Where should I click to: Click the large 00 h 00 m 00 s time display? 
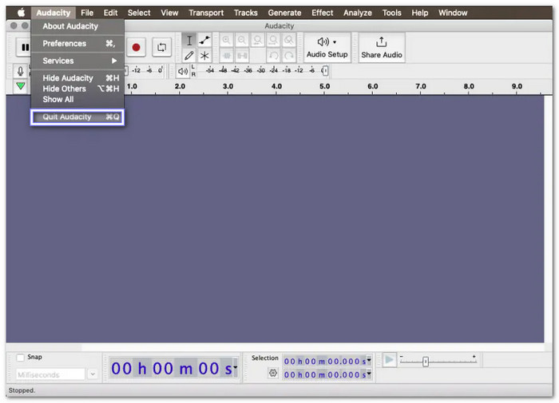[173, 368]
